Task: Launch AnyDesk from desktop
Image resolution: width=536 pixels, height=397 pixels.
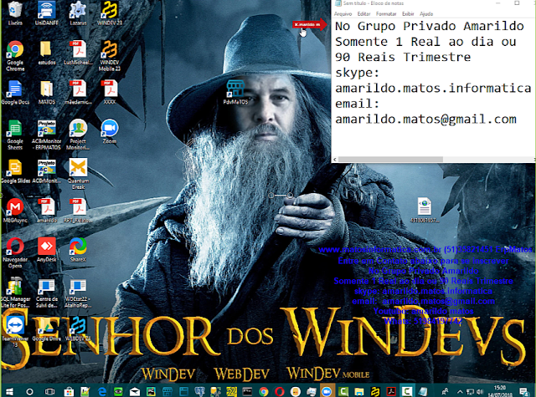Action: 47,250
